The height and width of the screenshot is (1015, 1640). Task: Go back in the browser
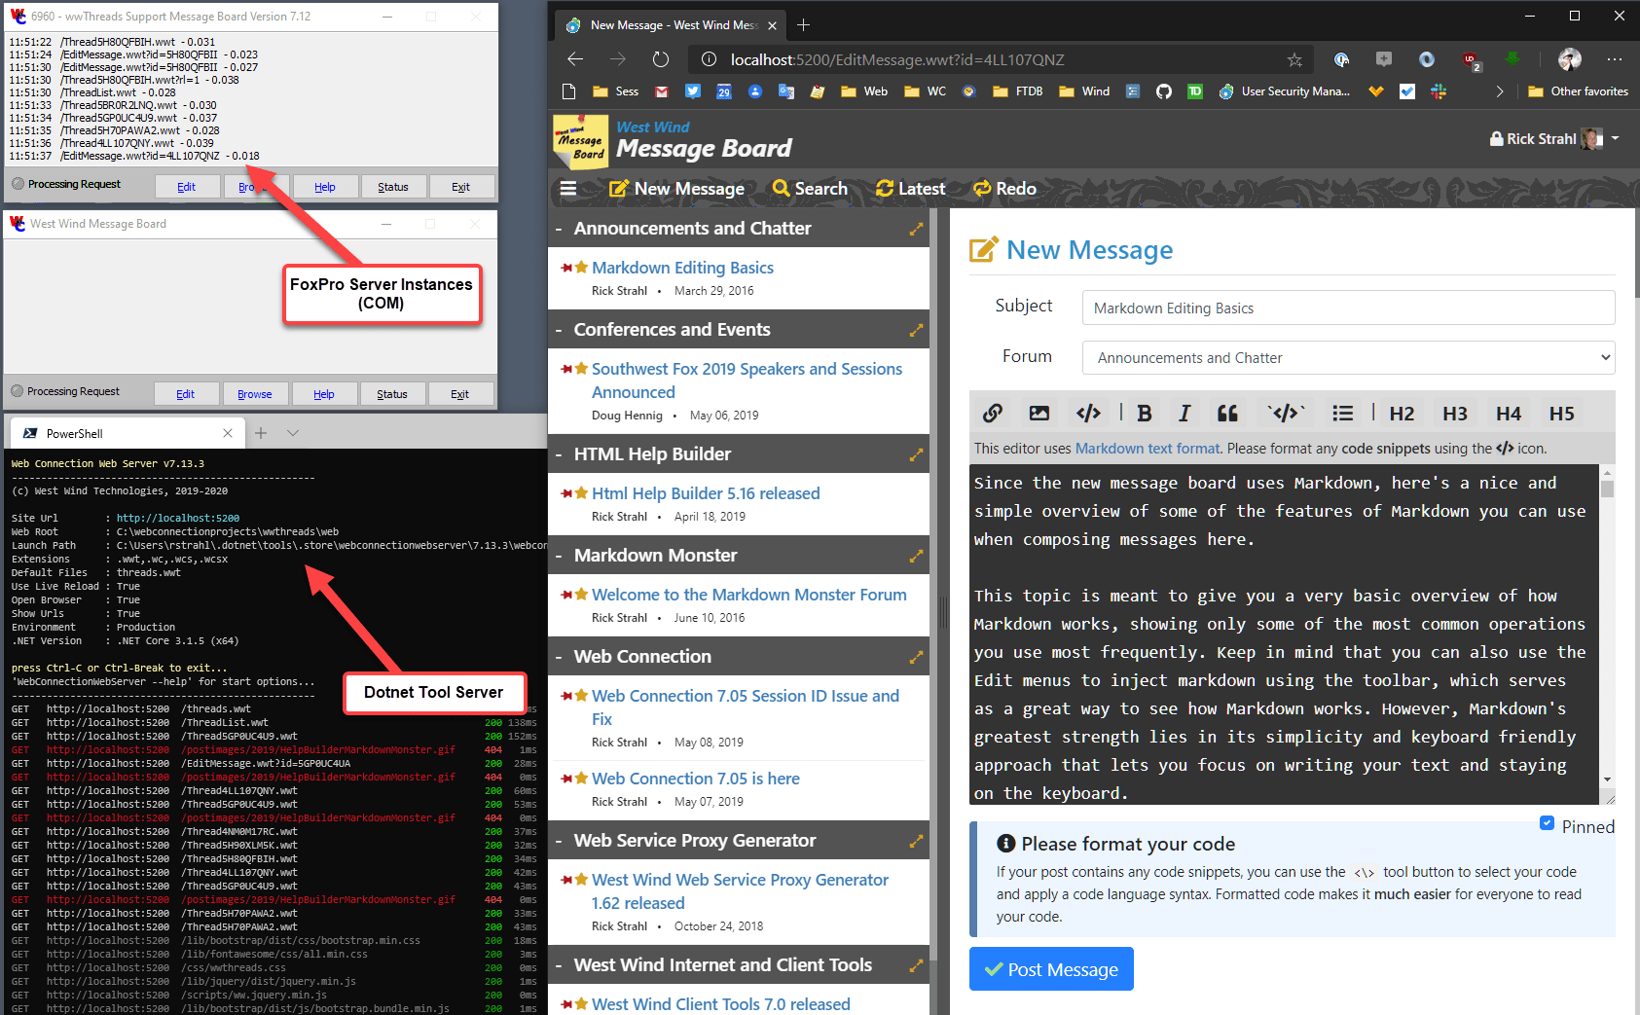[x=575, y=59]
